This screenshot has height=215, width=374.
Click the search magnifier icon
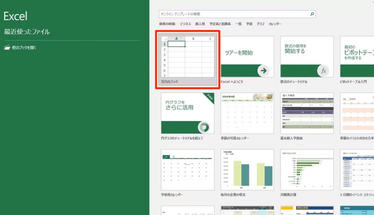312,14
